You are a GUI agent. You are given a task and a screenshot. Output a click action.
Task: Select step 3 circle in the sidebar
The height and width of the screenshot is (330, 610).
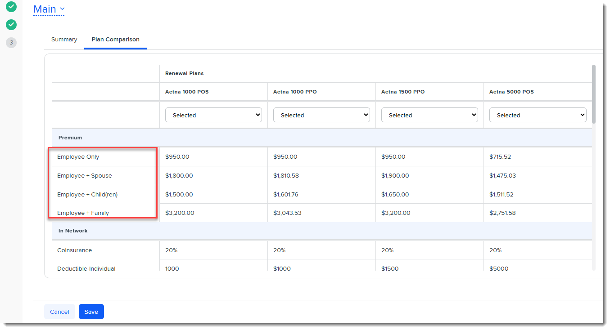pos(11,43)
